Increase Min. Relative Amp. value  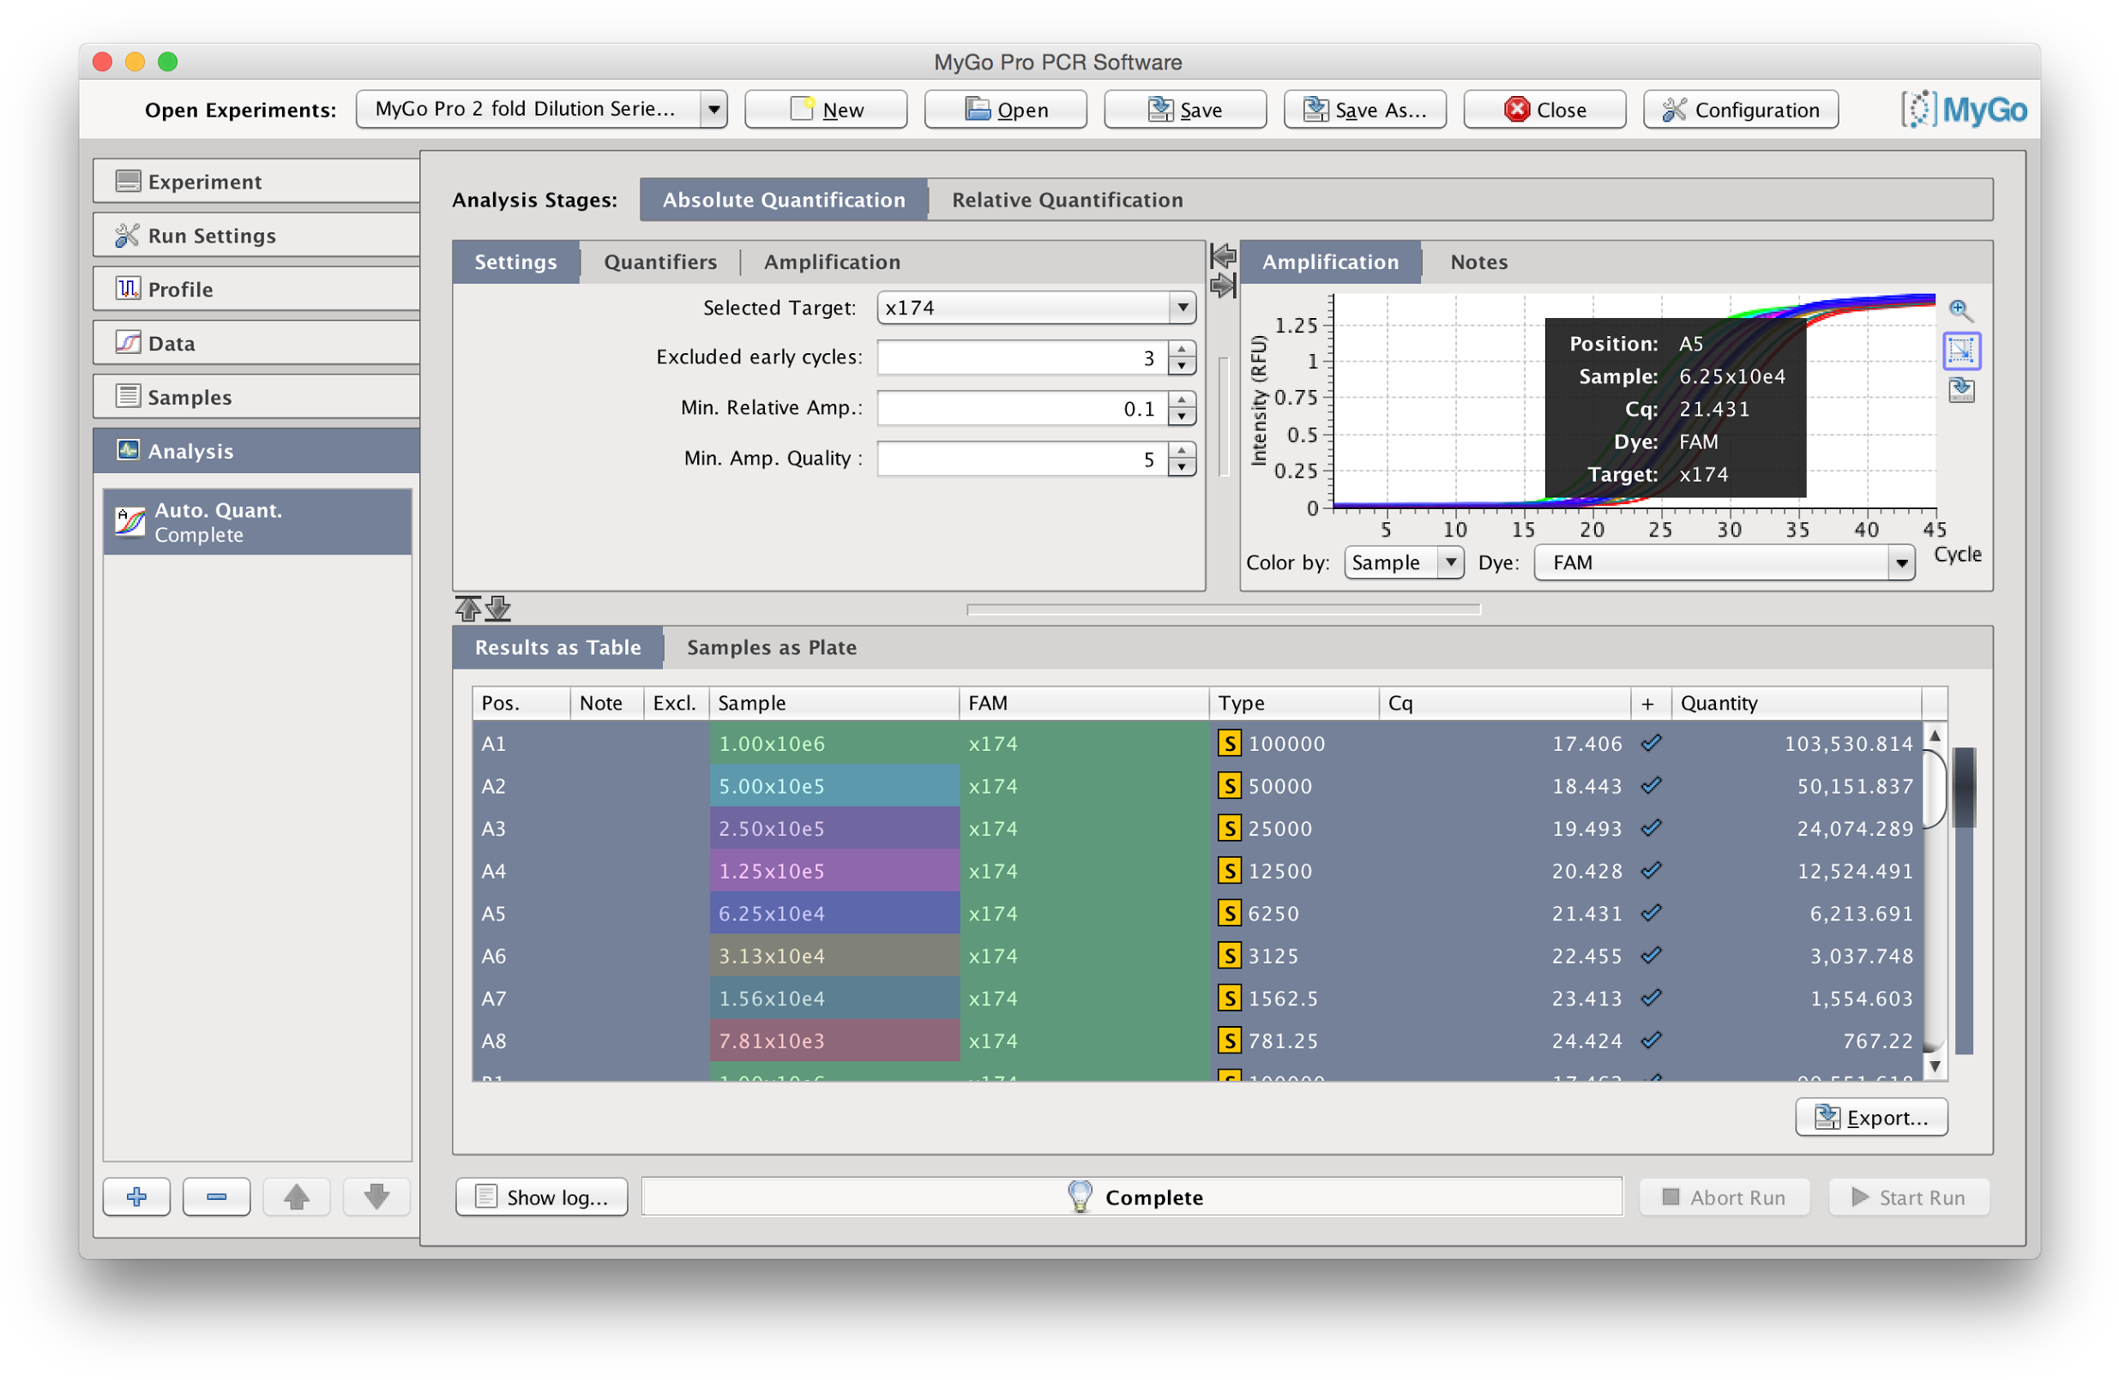point(1182,399)
